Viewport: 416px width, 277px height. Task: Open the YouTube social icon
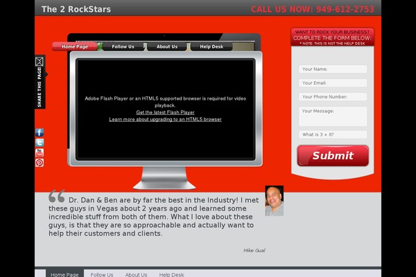(40, 152)
